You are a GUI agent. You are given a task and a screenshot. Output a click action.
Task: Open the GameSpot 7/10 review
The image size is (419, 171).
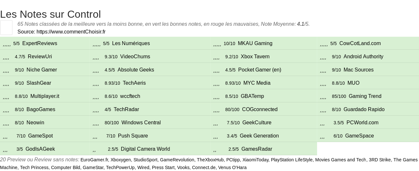coord(45,136)
